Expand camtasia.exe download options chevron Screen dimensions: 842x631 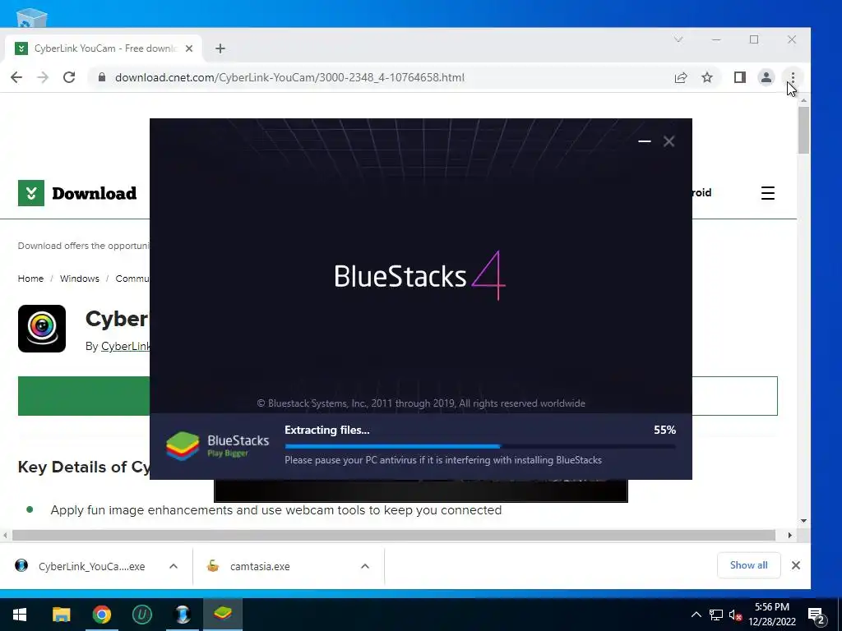(365, 566)
